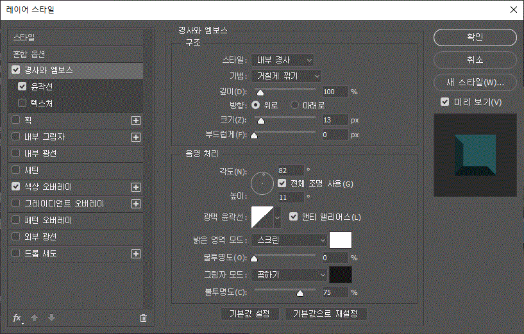Enable the 텍스처 checkbox
The height and width of the screenshot is (334, 524).
[x=22, y=103]
